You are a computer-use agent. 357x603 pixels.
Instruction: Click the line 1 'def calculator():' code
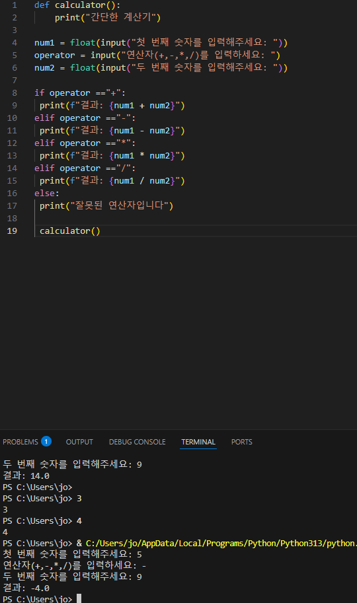click(77, 5)
